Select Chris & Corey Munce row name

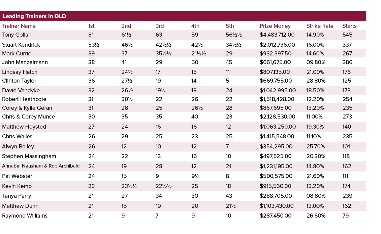tap(28, 116)
